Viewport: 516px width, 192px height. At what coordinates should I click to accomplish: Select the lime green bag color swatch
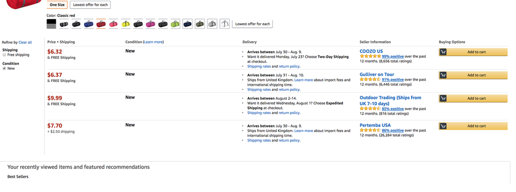(x=175, y=24)
